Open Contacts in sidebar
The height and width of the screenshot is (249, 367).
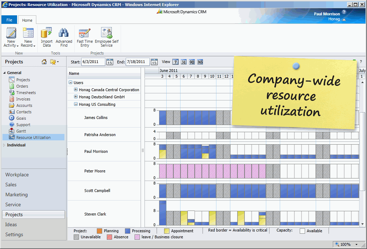[x=23, y=112]
